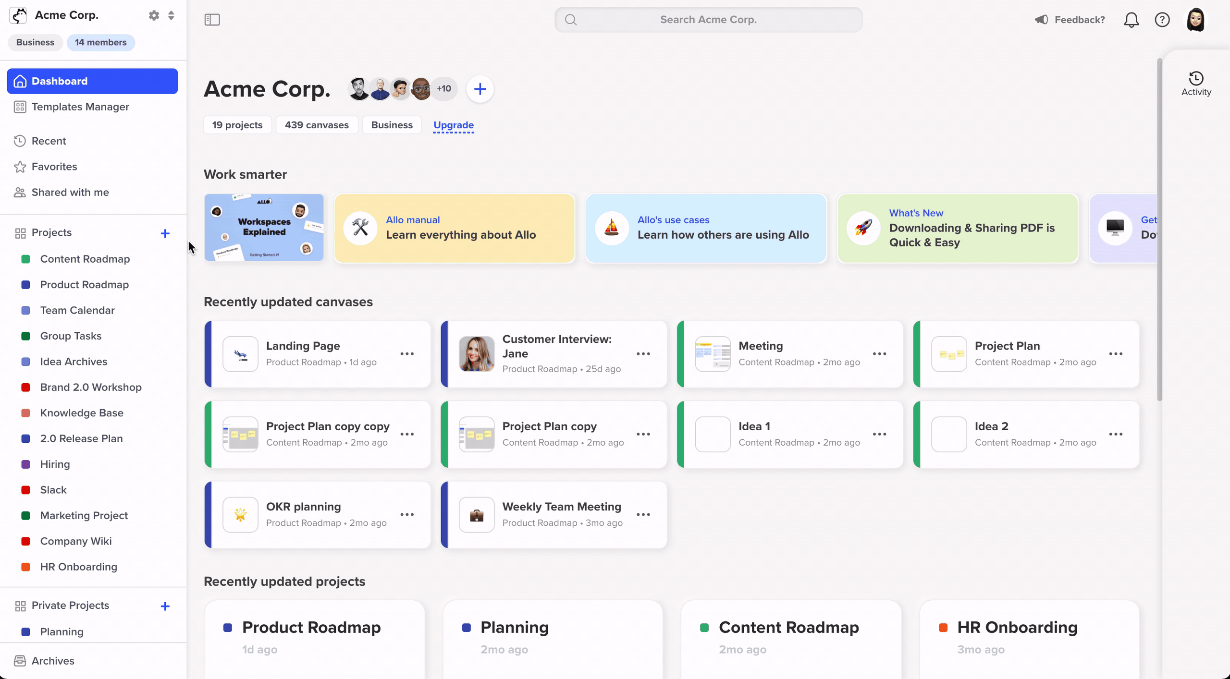Open the Activity panel
Viewport: 1230px width, 679px height.
(1196, 84)
